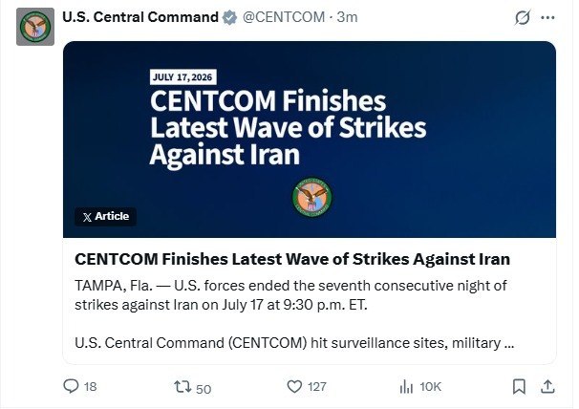
Task: Open the bold article title below the image
Action: pos(292,259)
